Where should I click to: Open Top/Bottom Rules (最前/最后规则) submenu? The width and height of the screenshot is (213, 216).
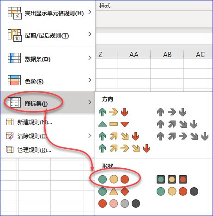48,35
